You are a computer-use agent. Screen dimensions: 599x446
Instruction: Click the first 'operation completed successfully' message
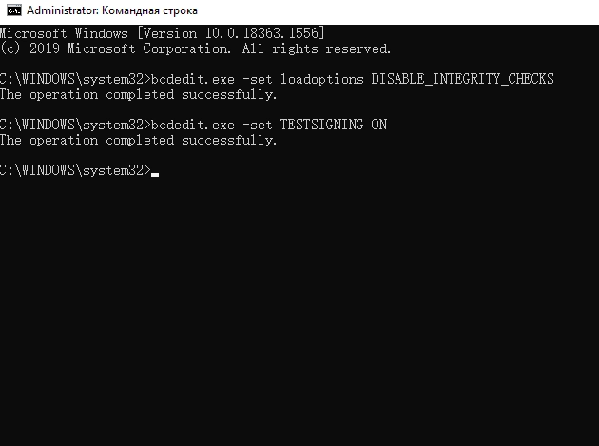138,94
